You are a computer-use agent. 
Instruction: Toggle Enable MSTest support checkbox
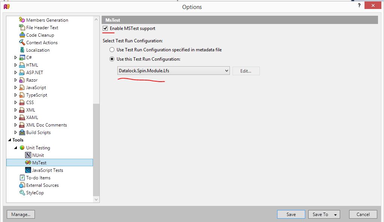coord(105,28)
